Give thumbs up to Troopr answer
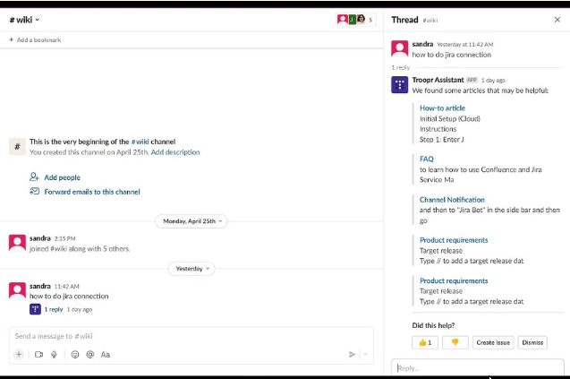The height and width of the screenshot is (379, 570). point(424,342)
